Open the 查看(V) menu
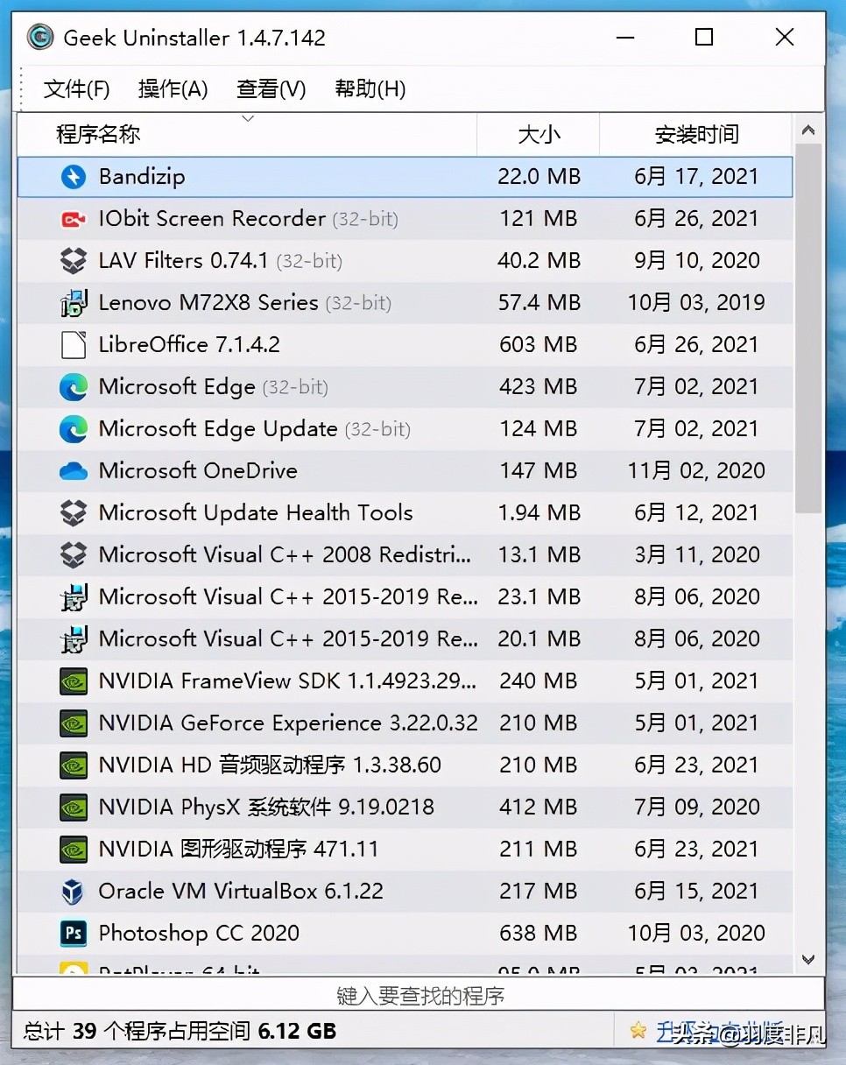846x1065 pixels. [x=271, y=89]
